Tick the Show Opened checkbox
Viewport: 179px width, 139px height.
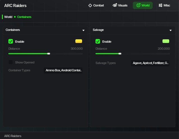click(11, 62)
